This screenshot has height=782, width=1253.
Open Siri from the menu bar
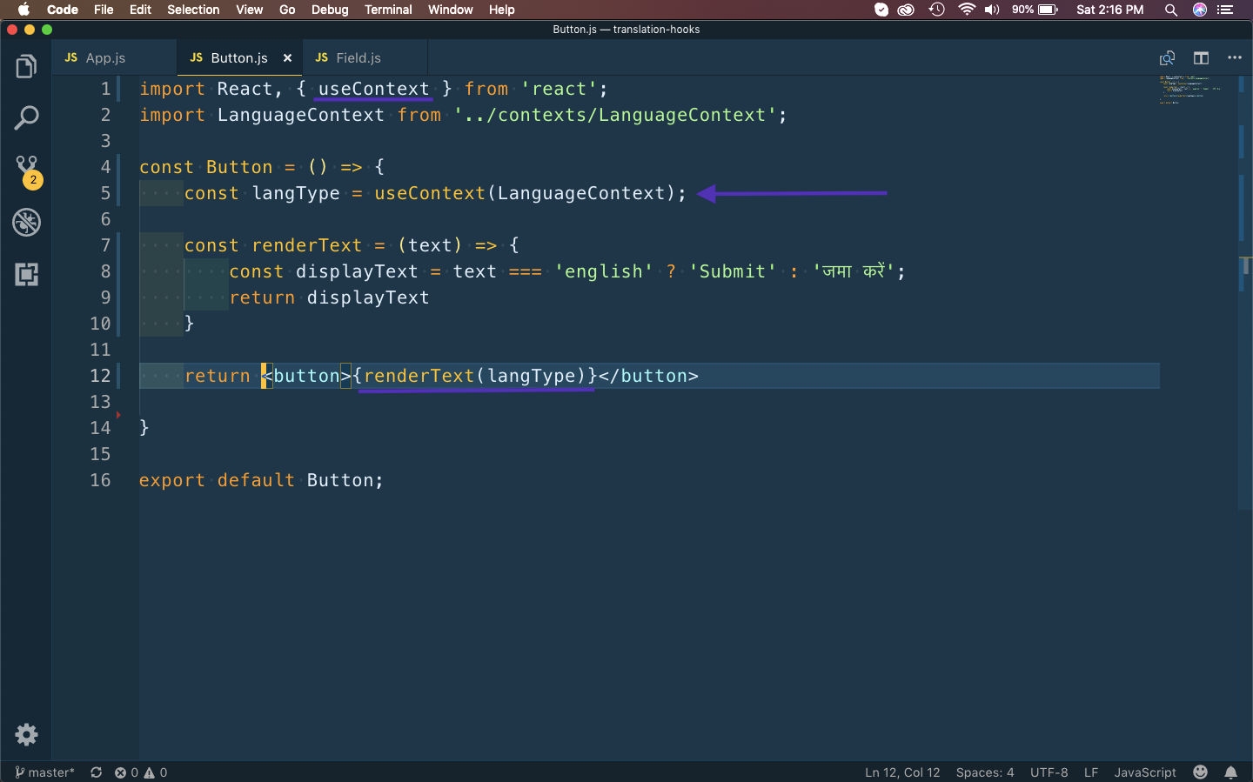[x=1200, y=10]
